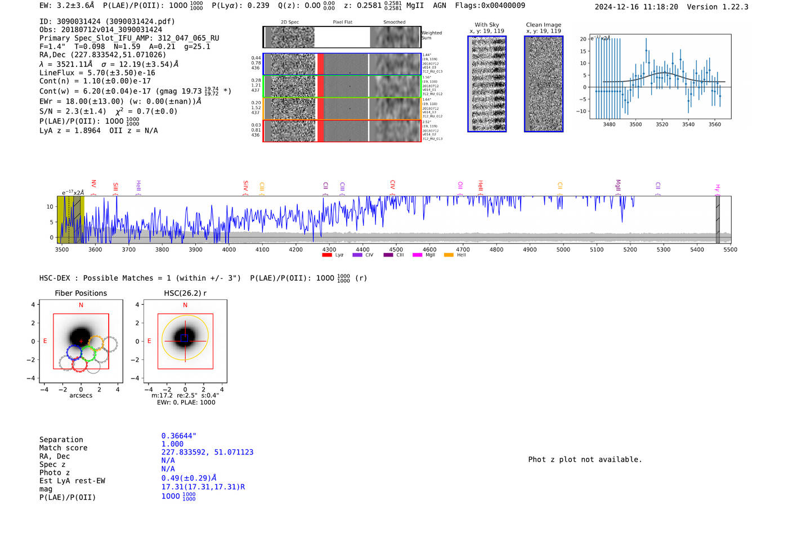This screenshot has width=788, height=536.
Task: Pick the magenta MgII legend swatch
Action: pos(418,255)
